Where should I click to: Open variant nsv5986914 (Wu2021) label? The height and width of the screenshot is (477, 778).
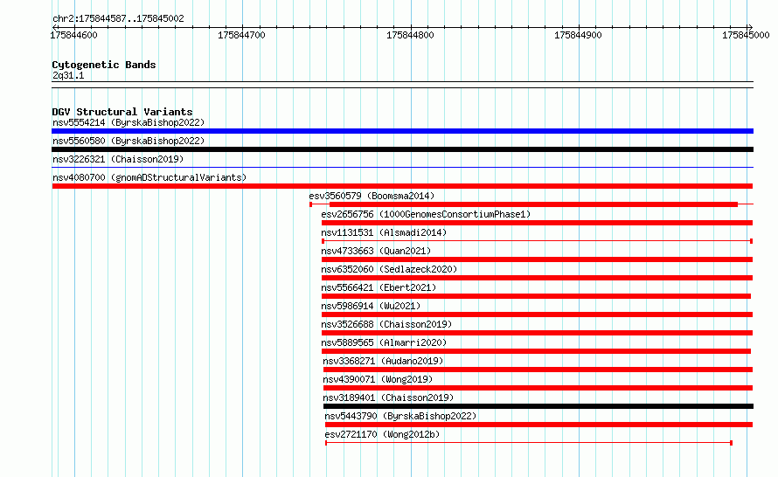371,306
